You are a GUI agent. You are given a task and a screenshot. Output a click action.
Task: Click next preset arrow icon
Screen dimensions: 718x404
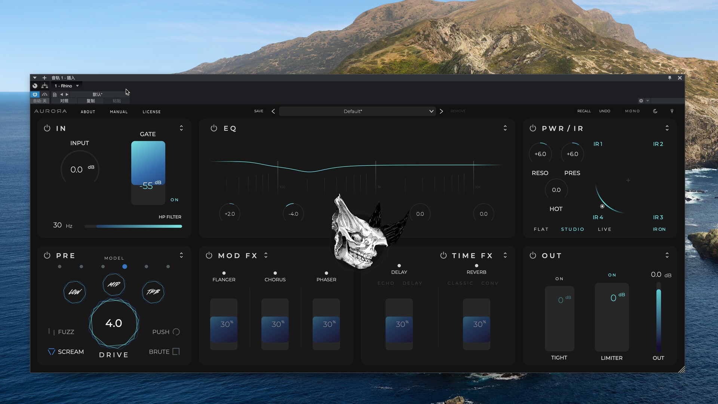[441, 111]
